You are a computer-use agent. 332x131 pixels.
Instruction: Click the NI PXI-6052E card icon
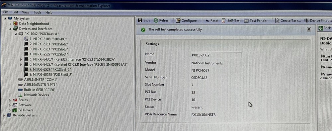pos(26,75)
